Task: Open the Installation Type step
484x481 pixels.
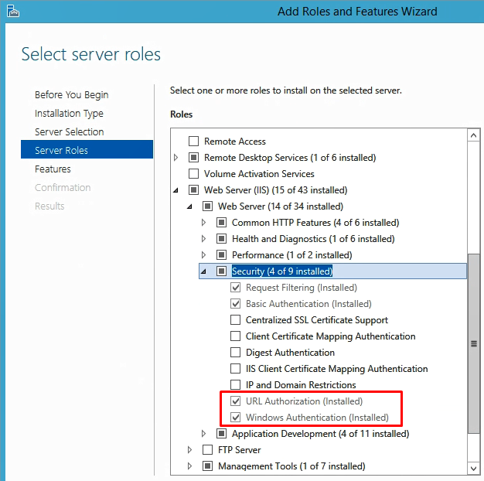Action: (69, 114)
